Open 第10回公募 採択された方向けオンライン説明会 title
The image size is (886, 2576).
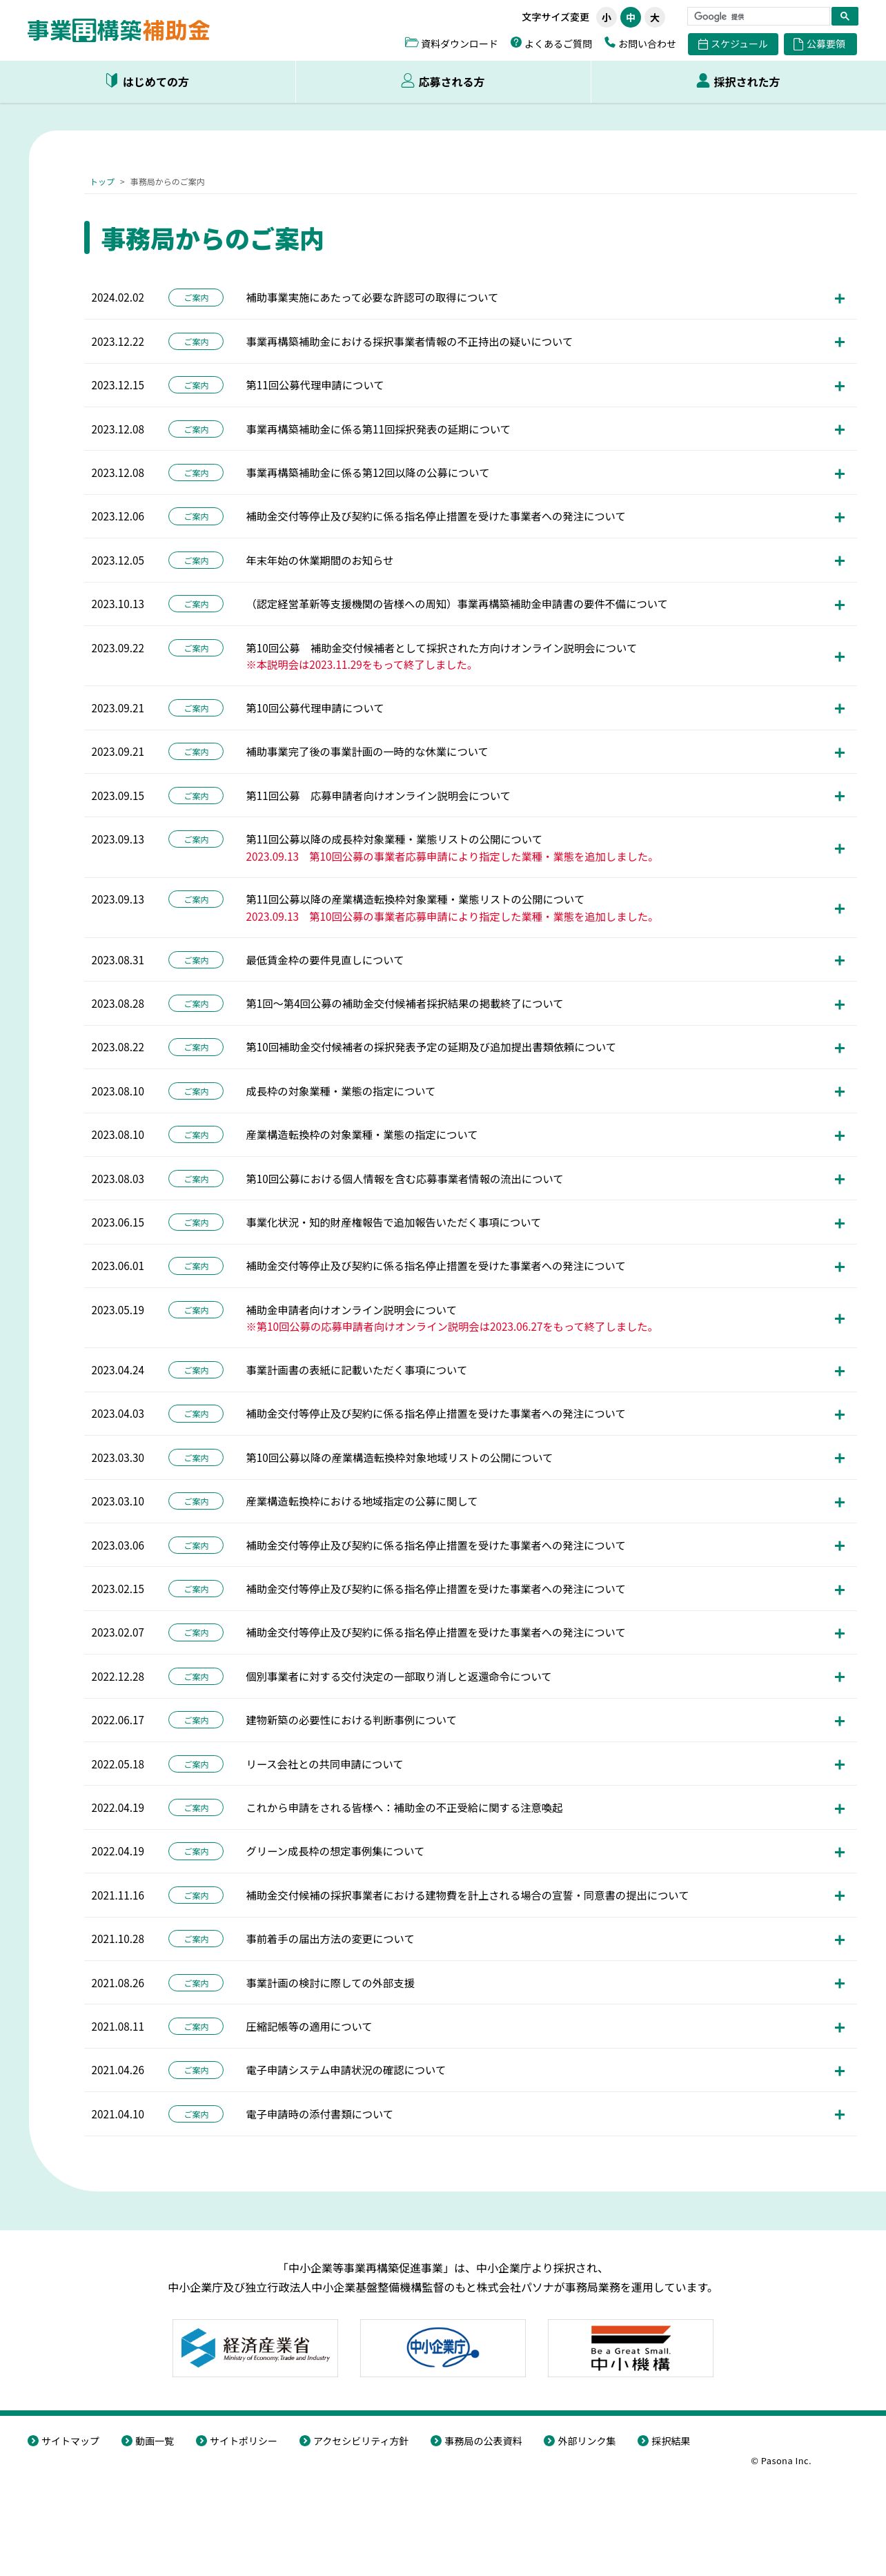point(441,648)
